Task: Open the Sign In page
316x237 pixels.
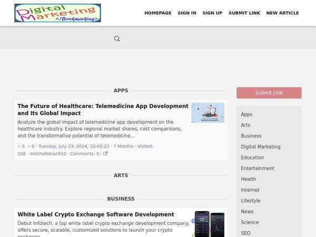Action: (x=187, y=13)
